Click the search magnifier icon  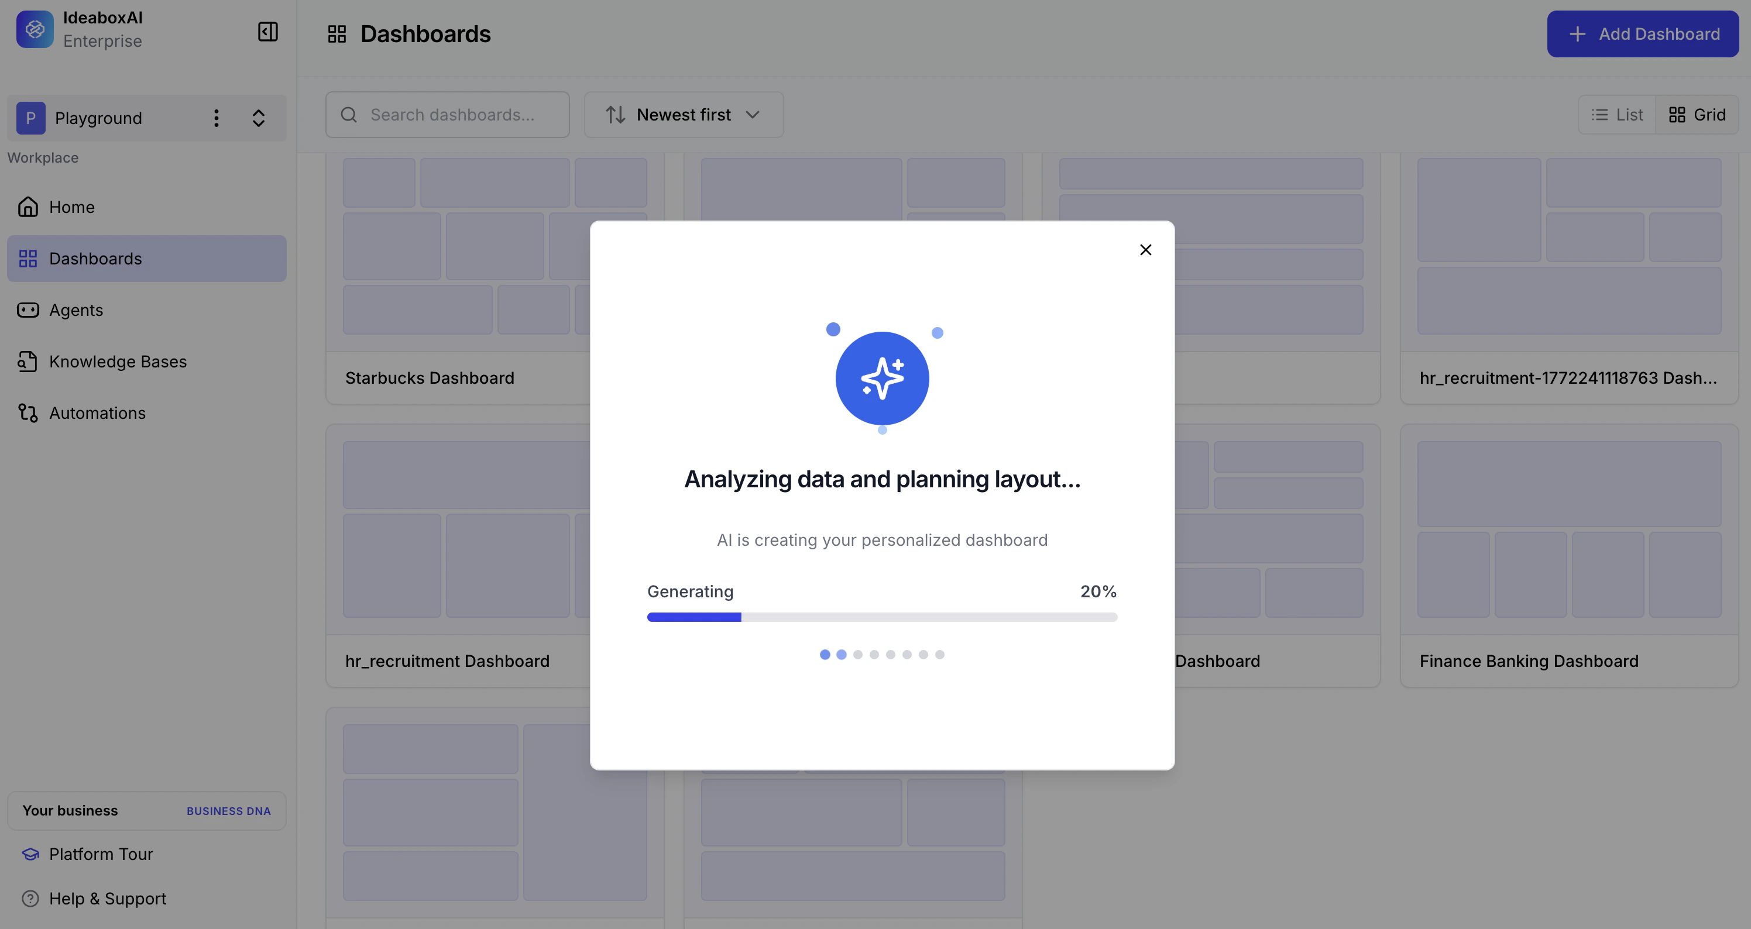[349, 115]
